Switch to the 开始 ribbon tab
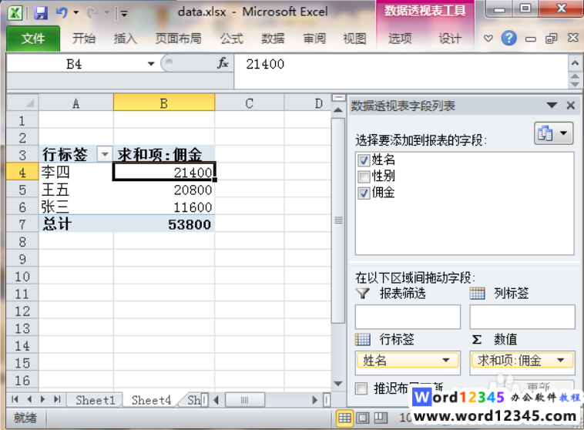Screen dimensions: 584x430 [x=84, y=39]
